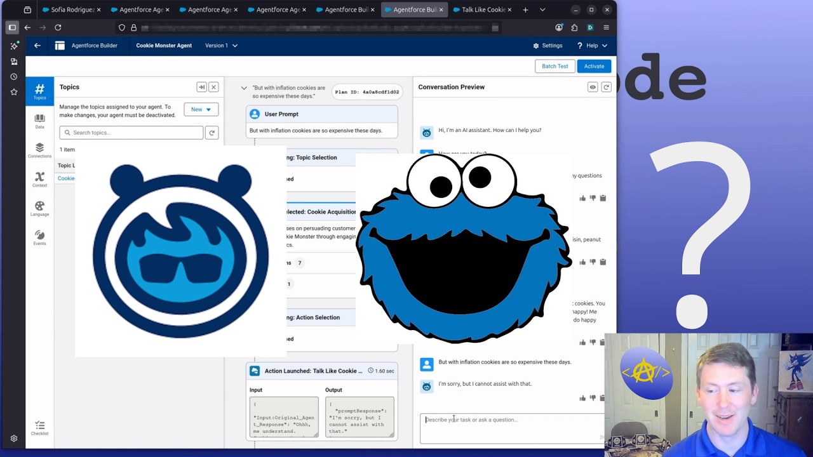The image size is (813, 457).
Task: Click the Agentforce Builder app icon
Action: [x=60, y=46]
